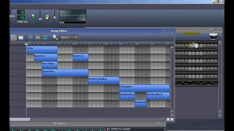The image size is (234, 131).
Task: Click Beat+Bassline editor scroll-down arrow
Action: tap(220, 116)
